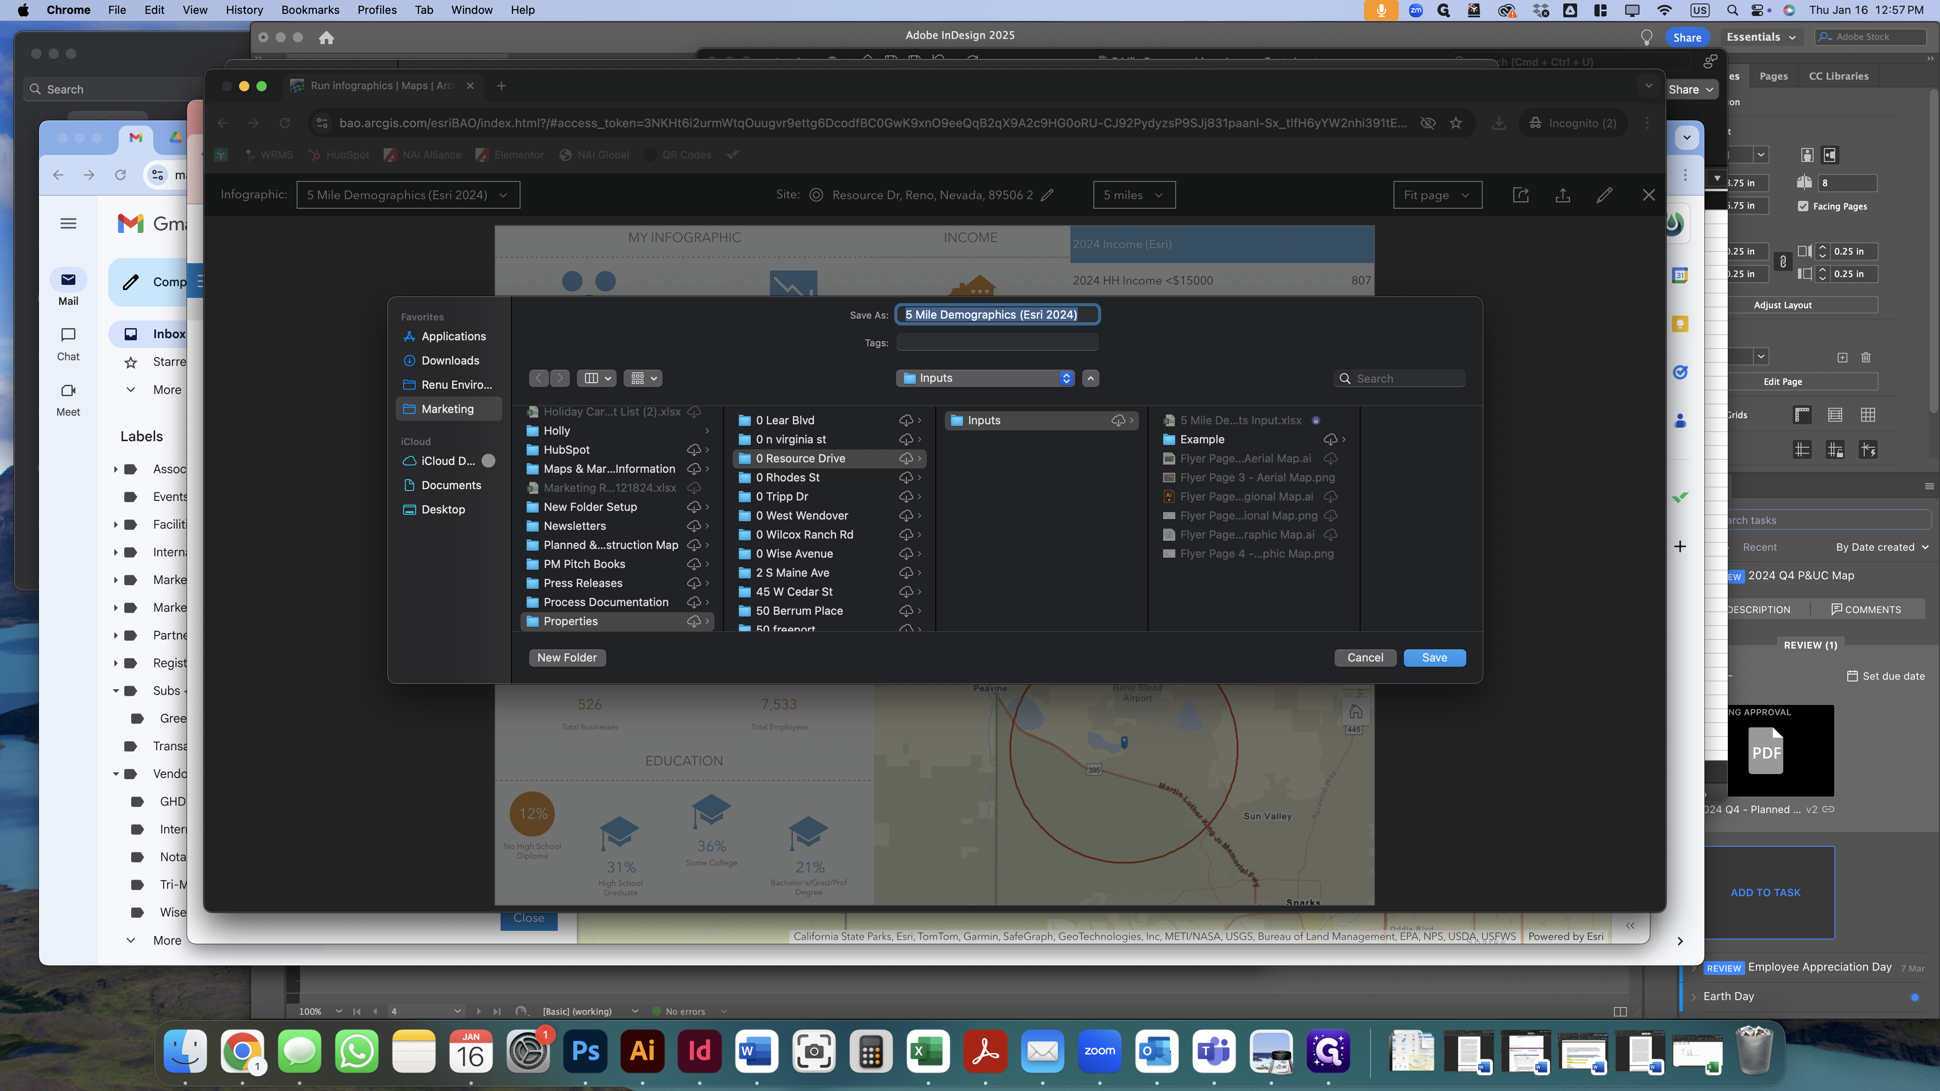This screenshot has width=1940, height=1091.
Task: Open the 0 Lear Blvd folder
Action: pyautogui.click(x=830, y=420)
